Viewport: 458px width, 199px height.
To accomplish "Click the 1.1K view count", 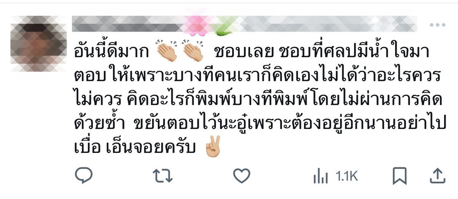I will pos(347,176).
